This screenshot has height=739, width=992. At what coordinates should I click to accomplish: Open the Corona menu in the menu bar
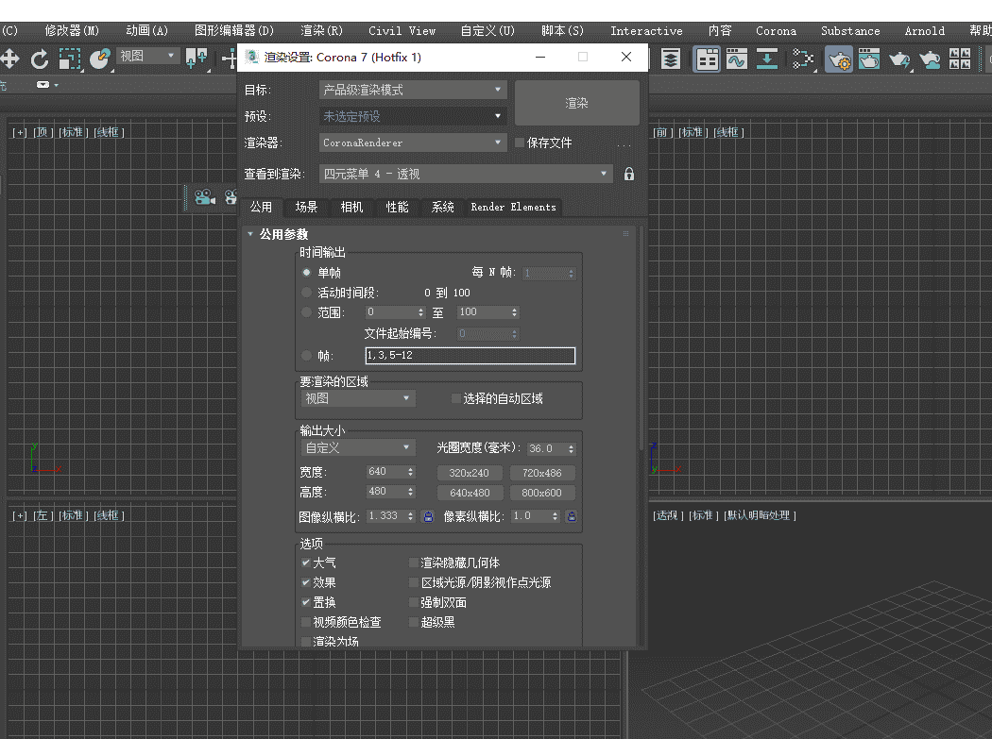pyautogui.click(x=776, y=30)
